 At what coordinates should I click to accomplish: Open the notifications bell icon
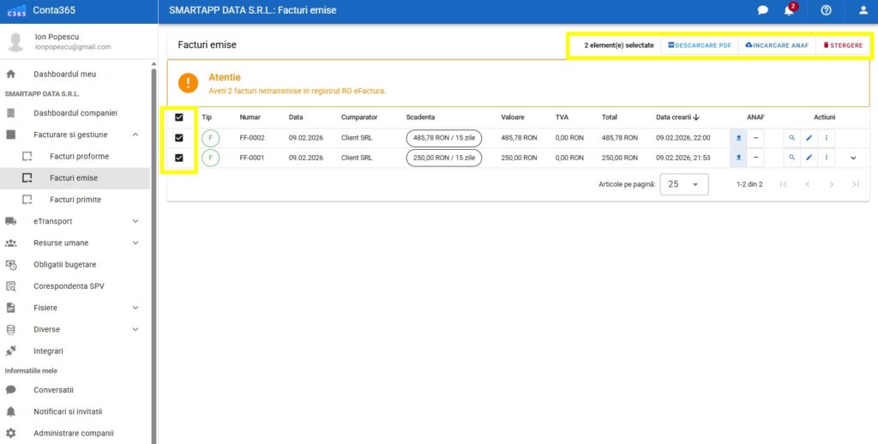pyautogui.click(x=789, y=10)
